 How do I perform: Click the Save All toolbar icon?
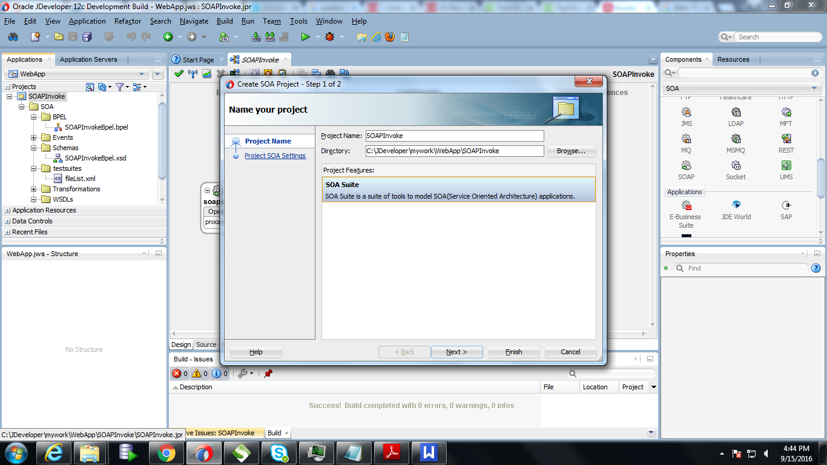87,36
